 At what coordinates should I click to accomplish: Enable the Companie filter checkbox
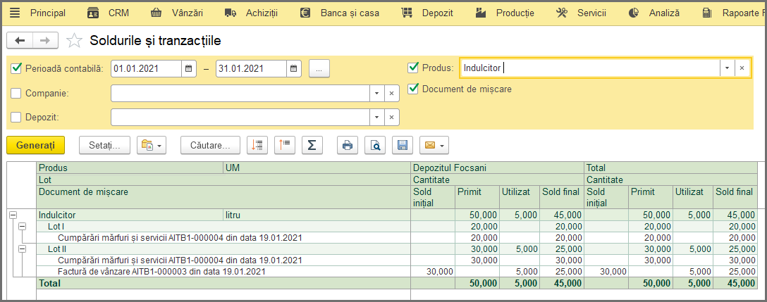[16, 93]
